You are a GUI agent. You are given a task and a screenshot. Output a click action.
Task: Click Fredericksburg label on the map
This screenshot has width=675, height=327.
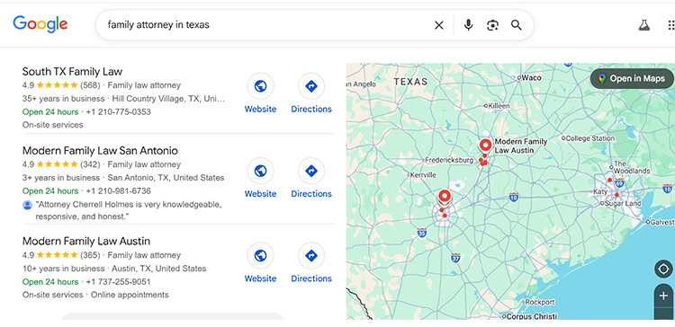point(449,160)
